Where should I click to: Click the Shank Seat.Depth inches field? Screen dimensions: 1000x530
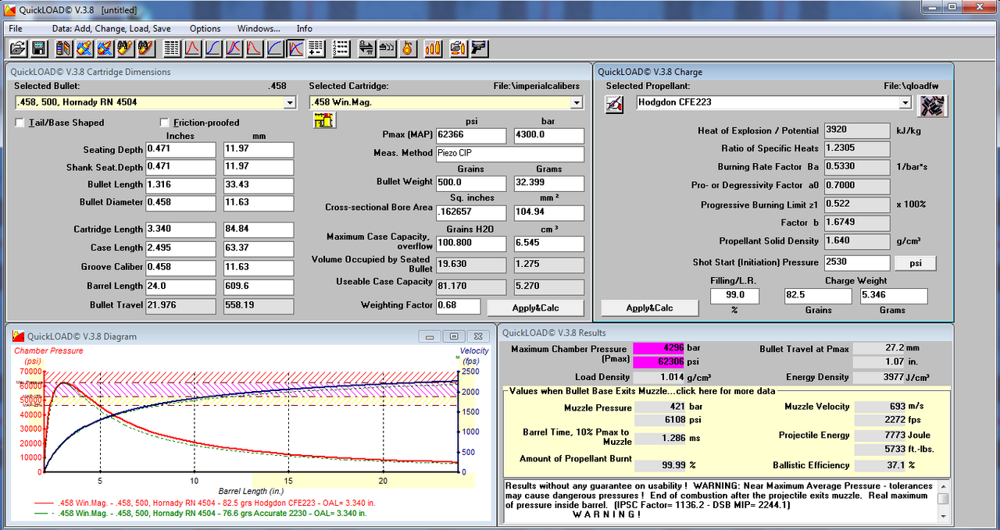(x=180, y=167)
